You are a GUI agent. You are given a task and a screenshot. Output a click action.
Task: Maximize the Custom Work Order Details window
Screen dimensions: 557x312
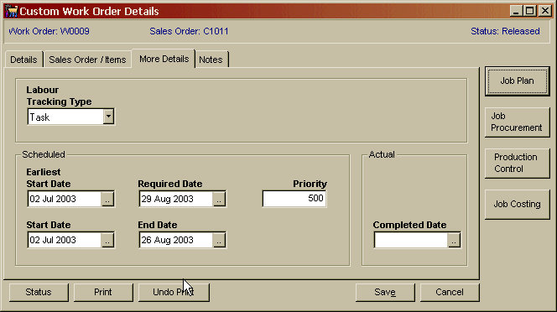529,11
